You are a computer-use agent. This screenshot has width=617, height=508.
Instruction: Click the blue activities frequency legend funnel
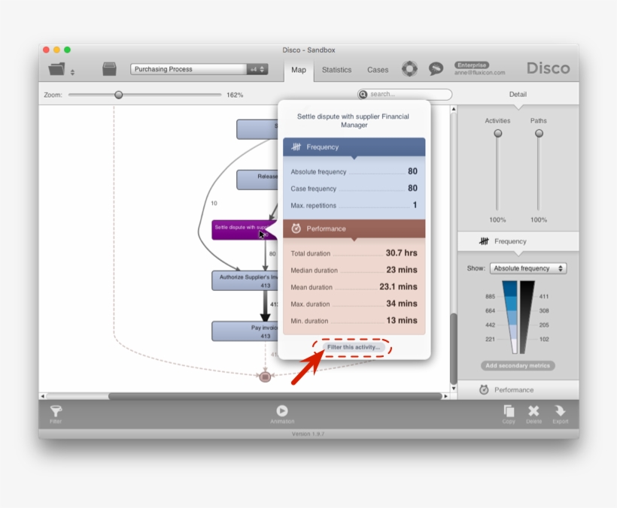(510, 317)
